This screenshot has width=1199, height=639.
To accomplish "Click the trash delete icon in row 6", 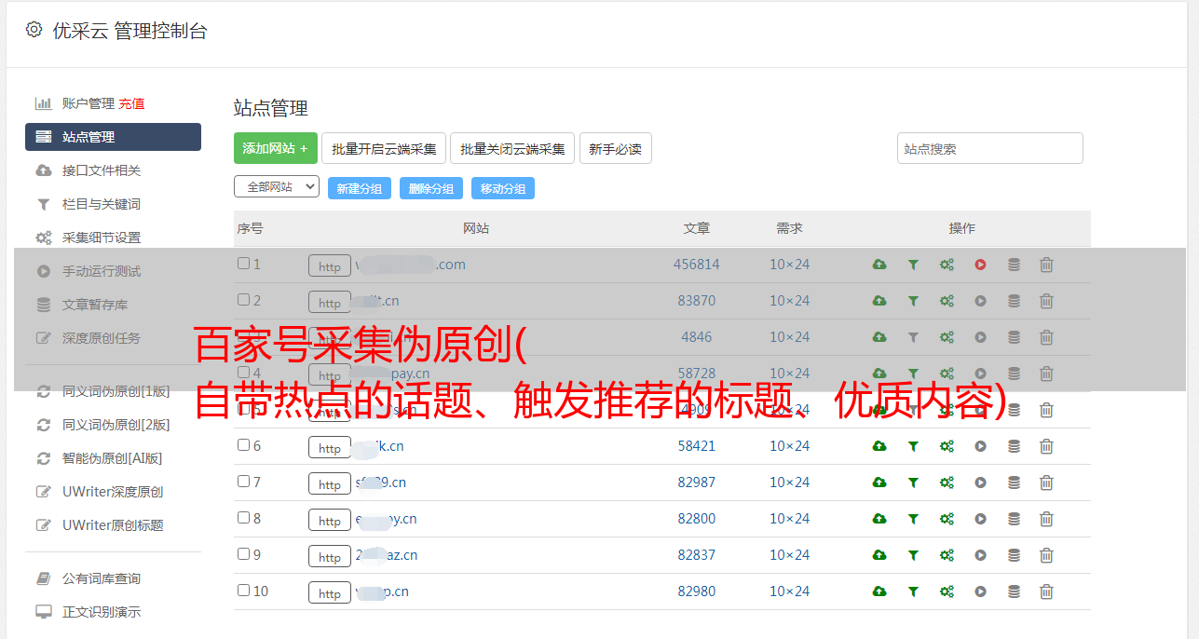I will click(x=1046, y=446).
